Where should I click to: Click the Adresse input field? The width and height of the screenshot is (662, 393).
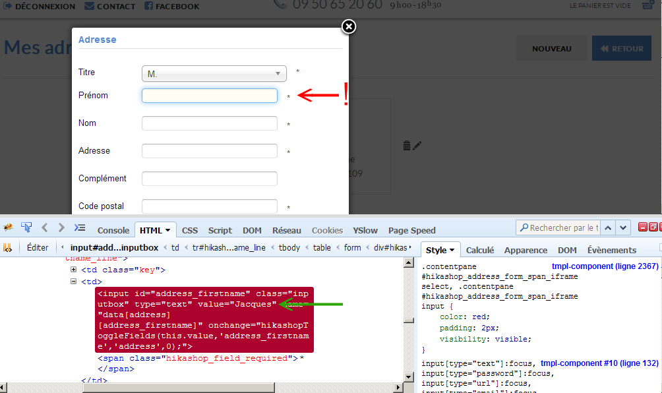tap(210, 151)
